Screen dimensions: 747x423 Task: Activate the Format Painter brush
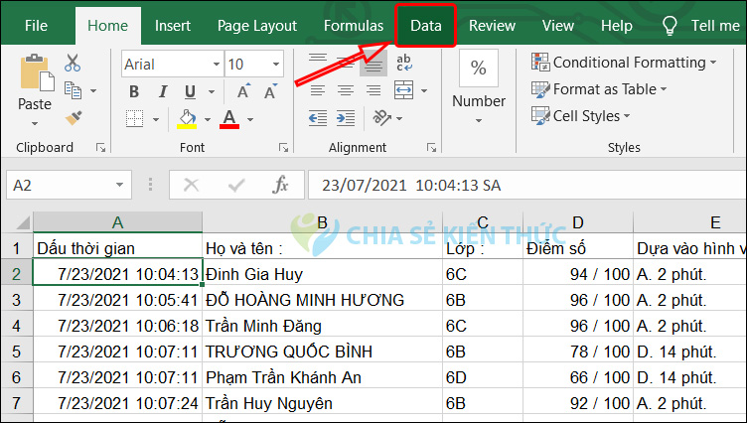click(x=74, y=117)
